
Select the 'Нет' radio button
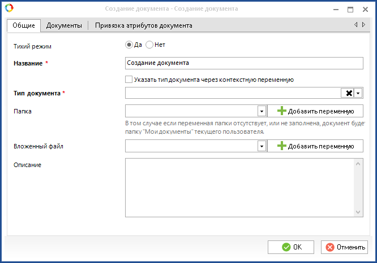(149, 45)
